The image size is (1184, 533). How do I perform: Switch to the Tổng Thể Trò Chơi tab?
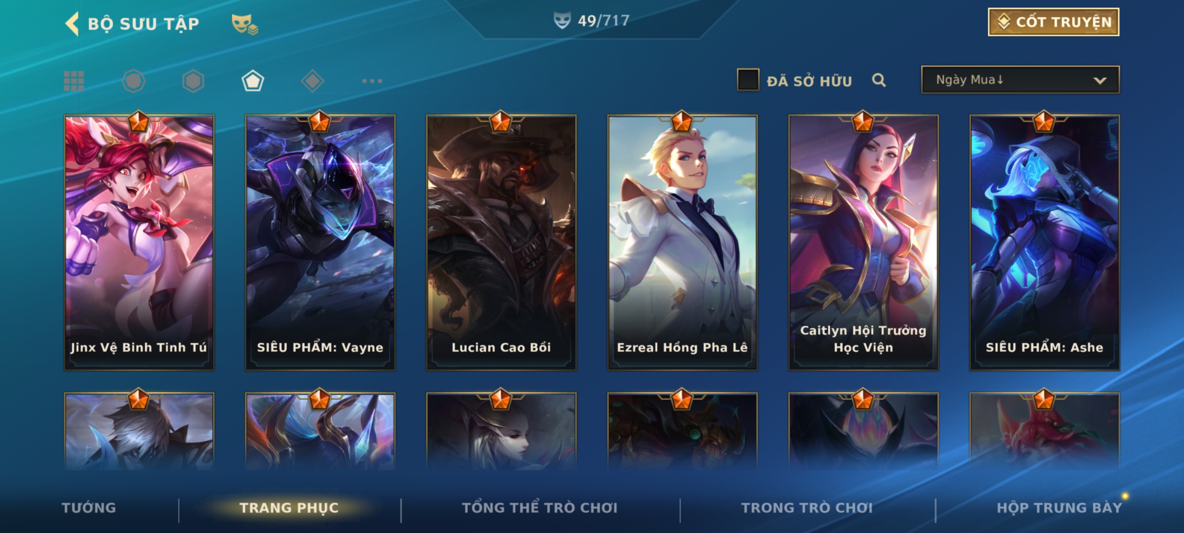[x=540, y=508]
